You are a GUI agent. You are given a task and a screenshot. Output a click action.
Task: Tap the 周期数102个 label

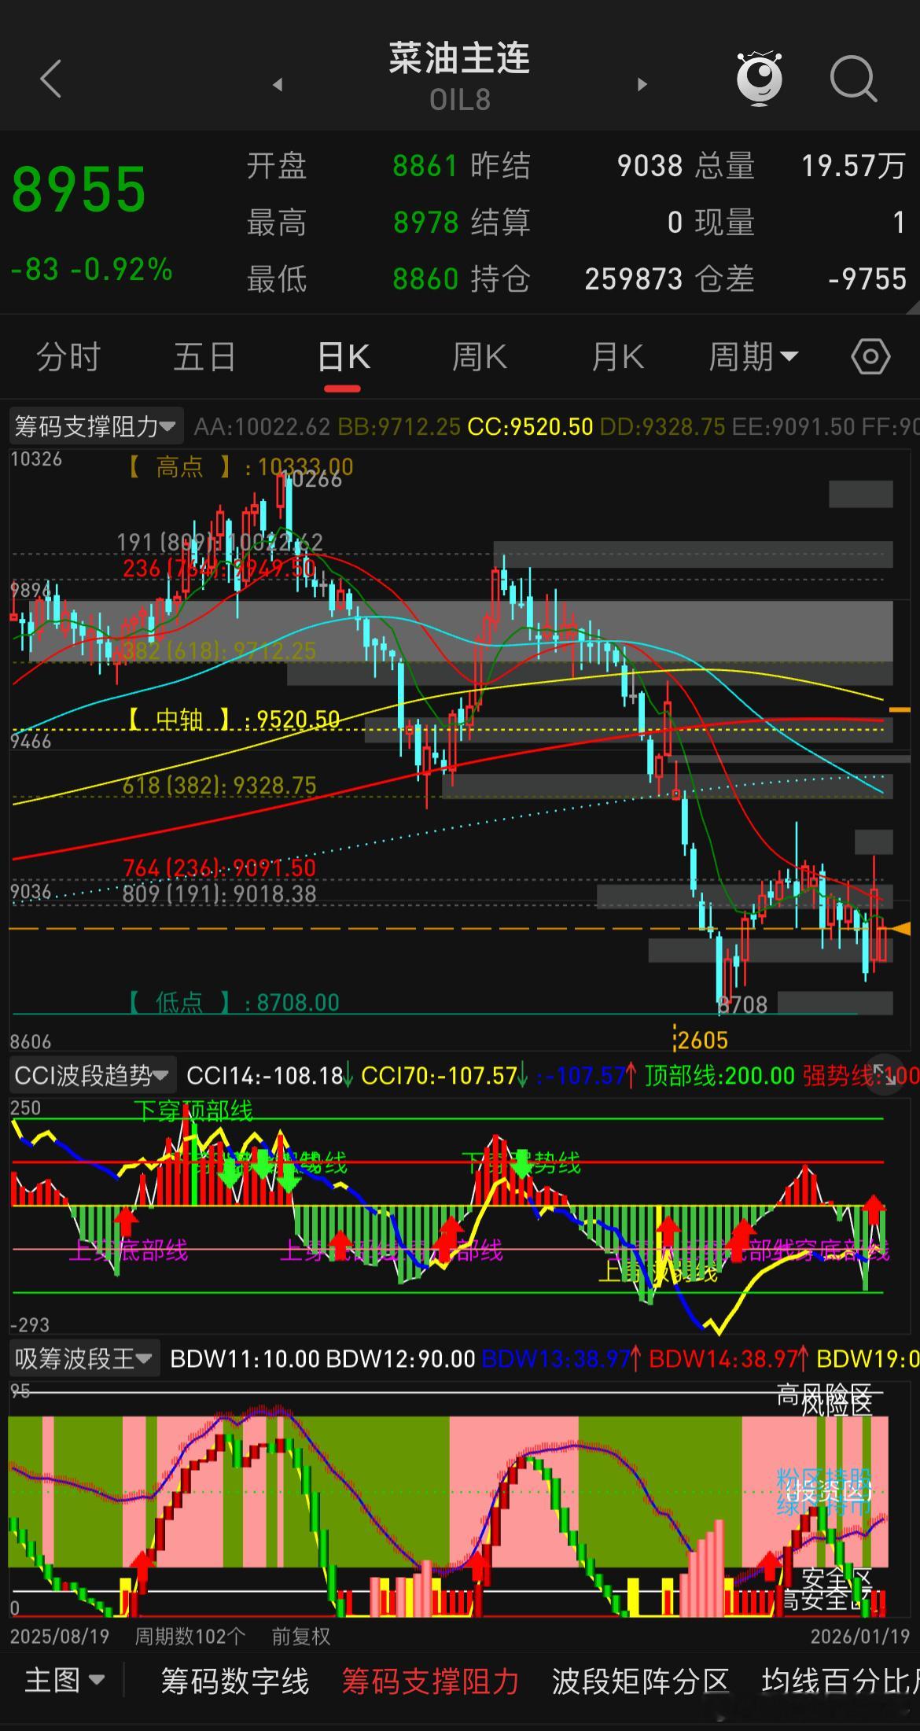pos(190,1636)
